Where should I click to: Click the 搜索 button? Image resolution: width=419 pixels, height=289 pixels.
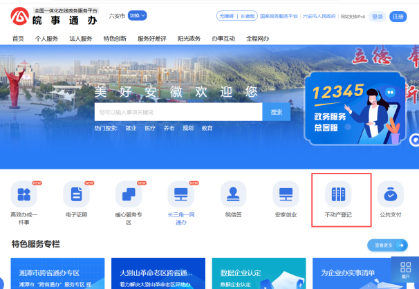tap(277, 112)
